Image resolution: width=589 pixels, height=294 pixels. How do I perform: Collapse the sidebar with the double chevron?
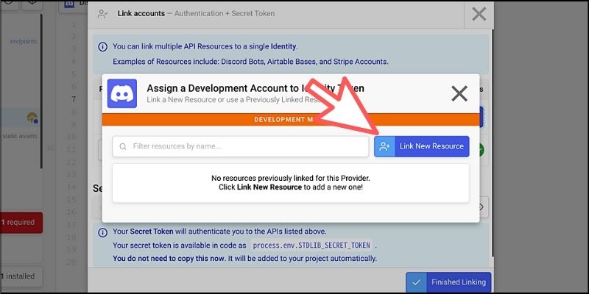click(51, 148)
